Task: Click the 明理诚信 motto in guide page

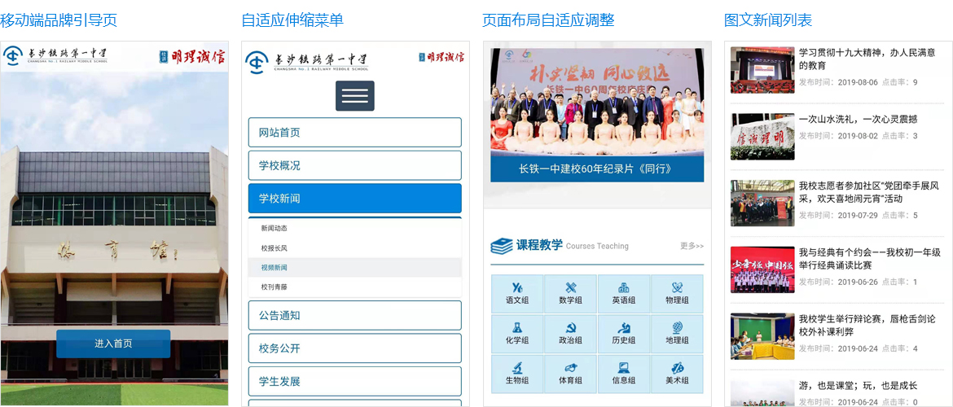Action: [x=192, y=57]
